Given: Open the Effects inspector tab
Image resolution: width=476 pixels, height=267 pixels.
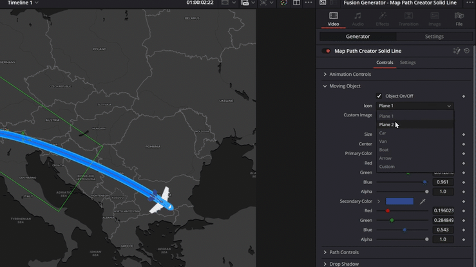Looking at the screenshot, I should point(383,19).
